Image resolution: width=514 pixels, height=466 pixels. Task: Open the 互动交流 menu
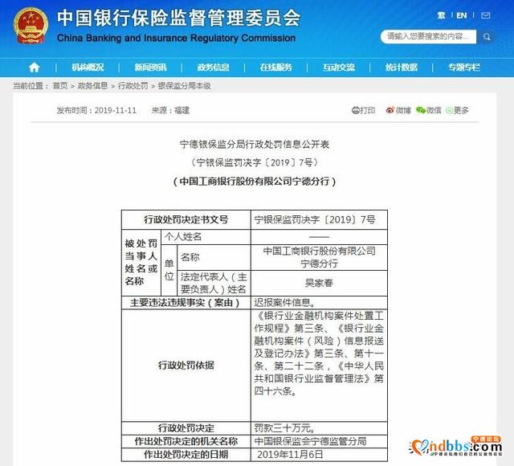(339, 67)
